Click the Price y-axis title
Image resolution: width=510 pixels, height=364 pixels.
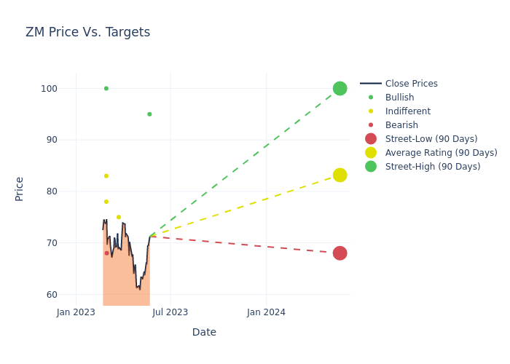[20, 189]
